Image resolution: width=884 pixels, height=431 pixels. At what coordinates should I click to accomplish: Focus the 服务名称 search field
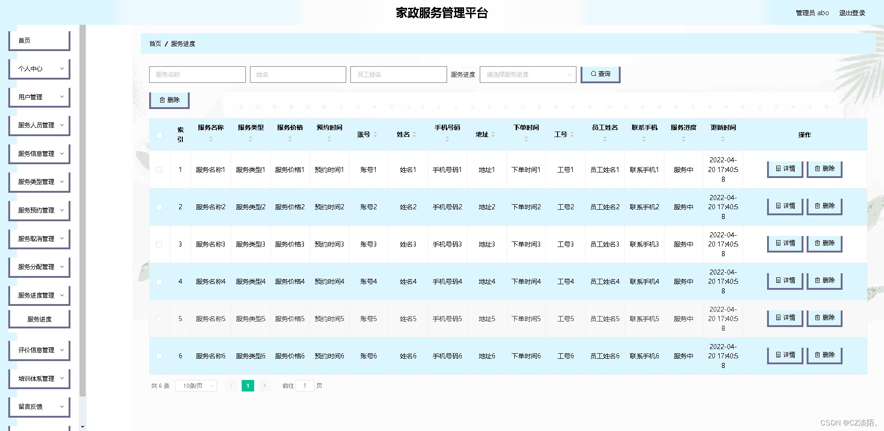[x=197, y=75]
